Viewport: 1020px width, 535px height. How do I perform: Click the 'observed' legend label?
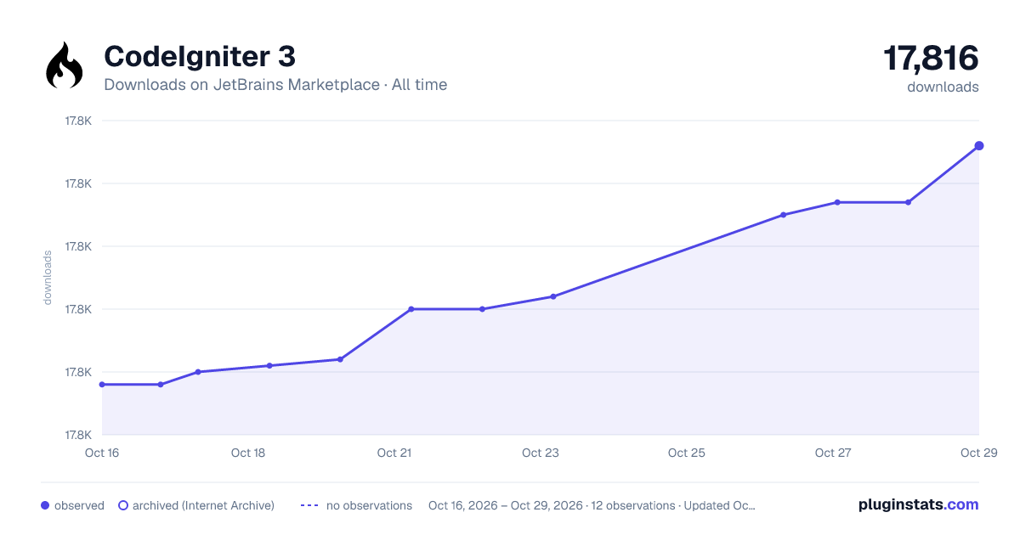79,505
